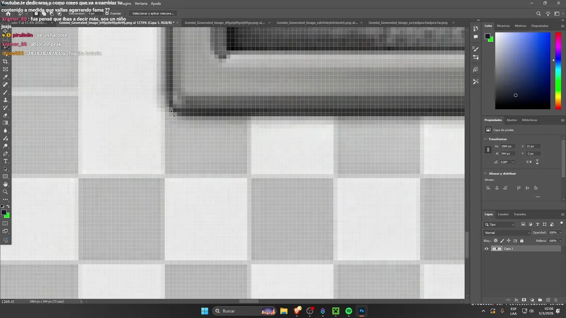Select the Path Selection tool
Image resolution: width=566 pixels, height=318 pixels.
coord(5,169)
